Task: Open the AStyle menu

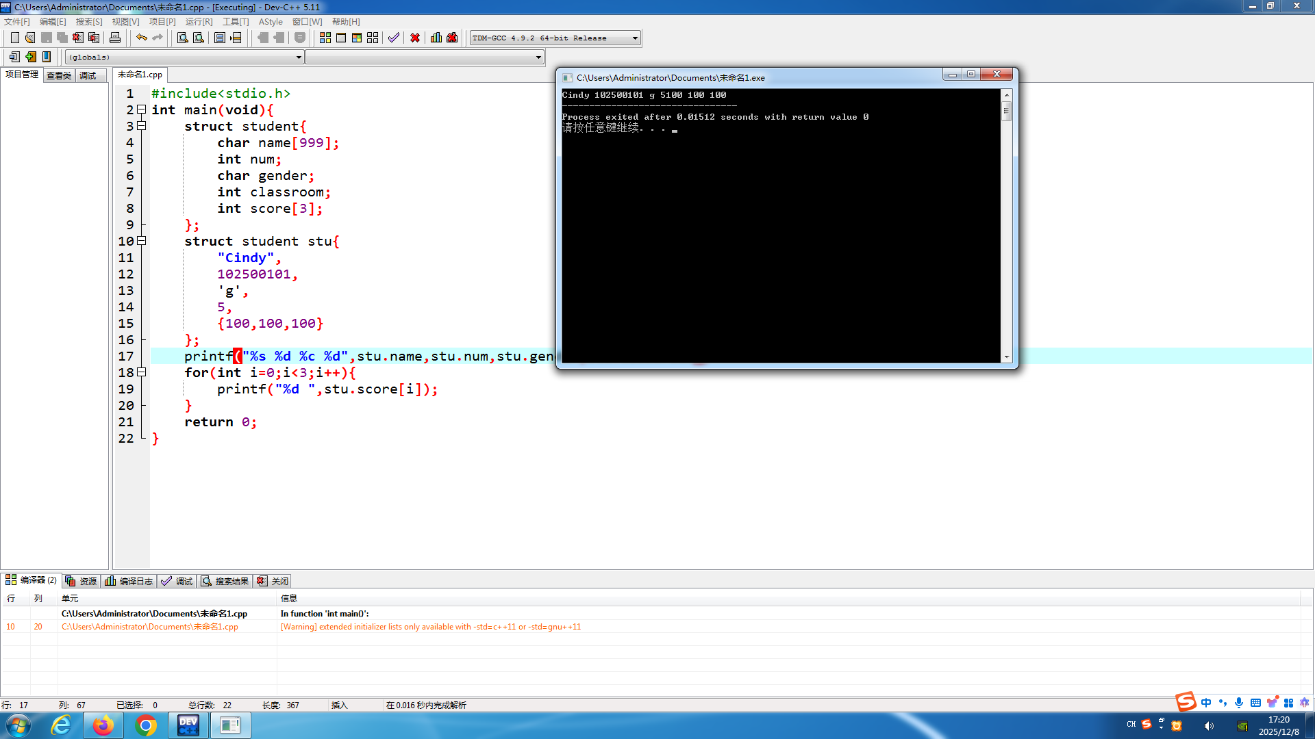Action: [x=270, y=22]
